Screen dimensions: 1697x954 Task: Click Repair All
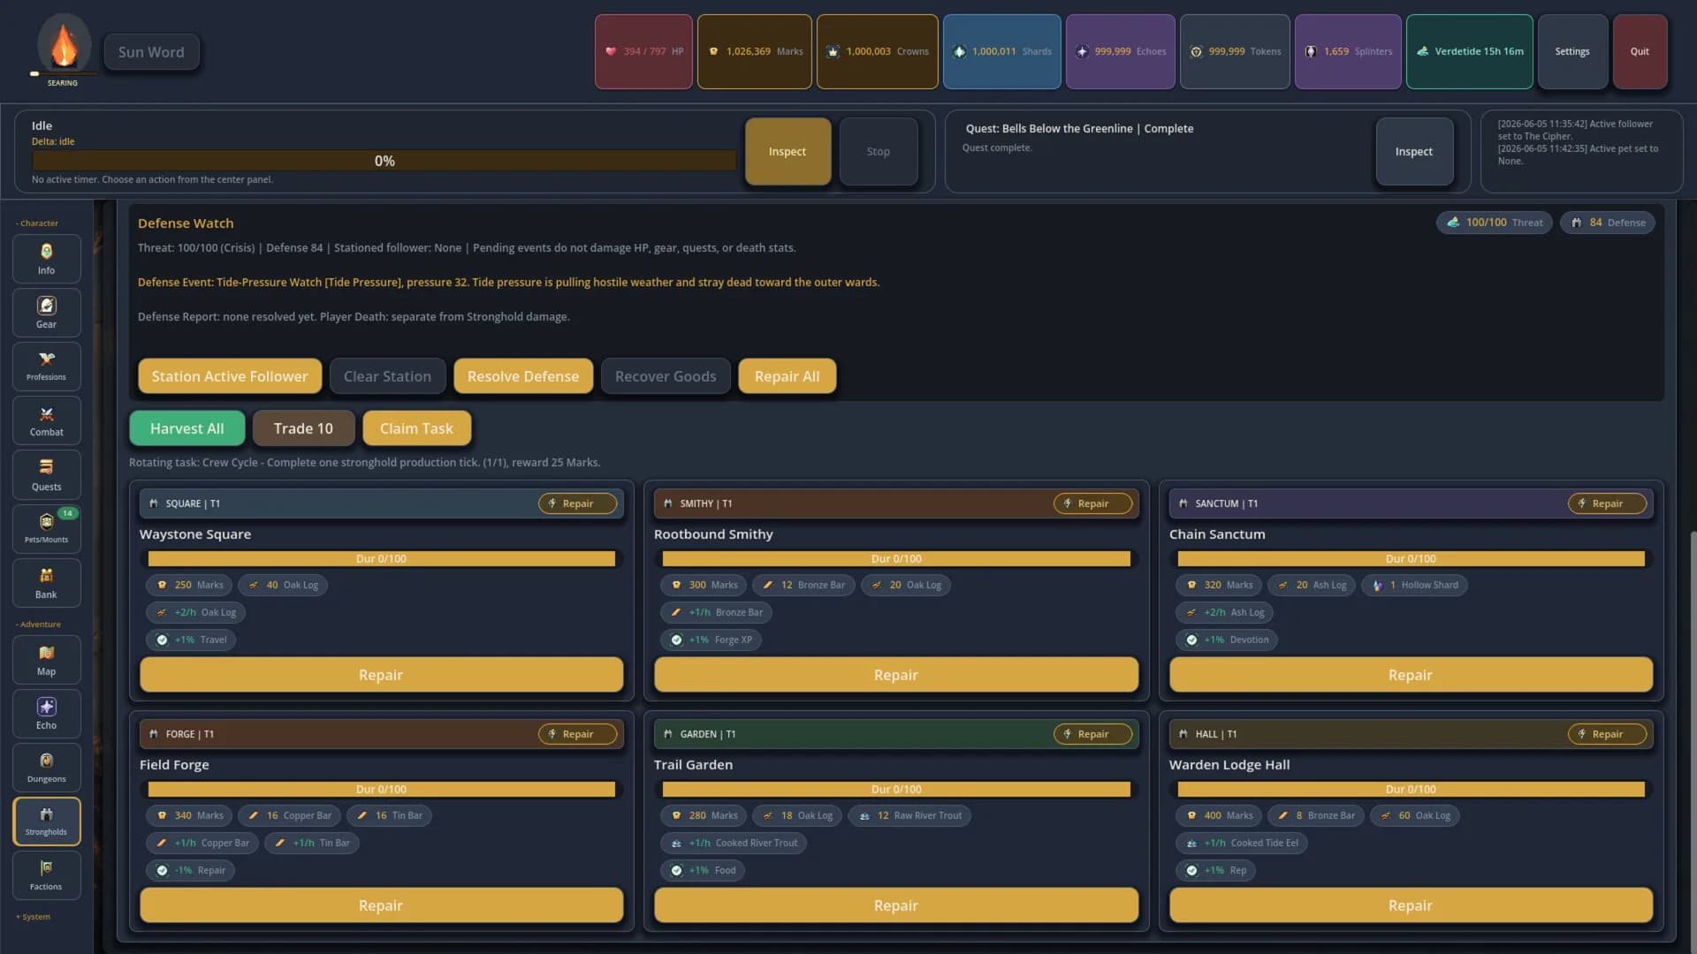pos(788,376)
